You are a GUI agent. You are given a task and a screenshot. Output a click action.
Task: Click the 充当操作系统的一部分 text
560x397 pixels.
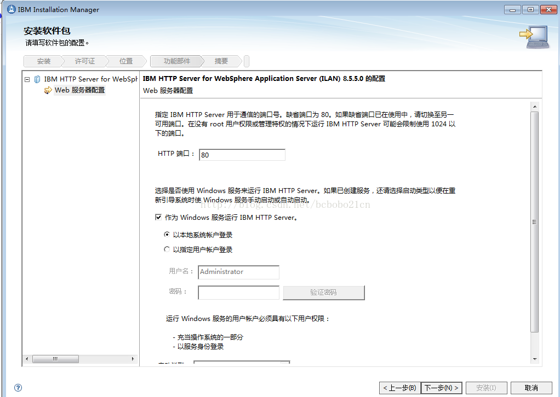click(x=210, y=337)
